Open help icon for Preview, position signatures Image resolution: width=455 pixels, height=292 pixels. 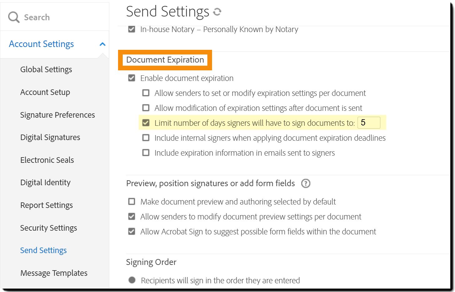305,183
